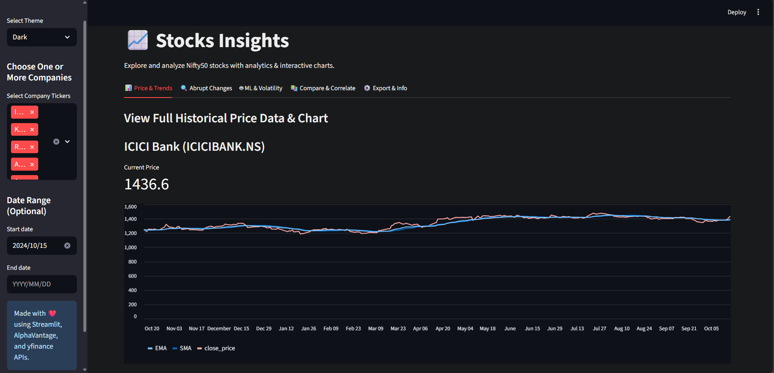Screen dimensions: 774x373
Task: Click the End date input field
Action: pyautogui.click(x=42, y=284)
